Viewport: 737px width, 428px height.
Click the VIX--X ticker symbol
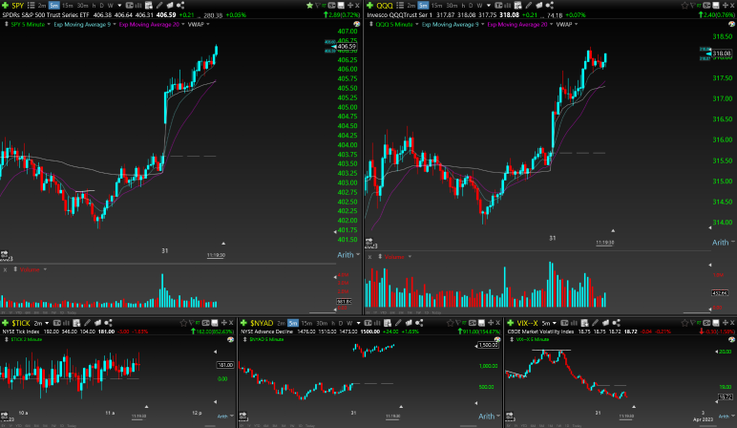coord(527,323)
